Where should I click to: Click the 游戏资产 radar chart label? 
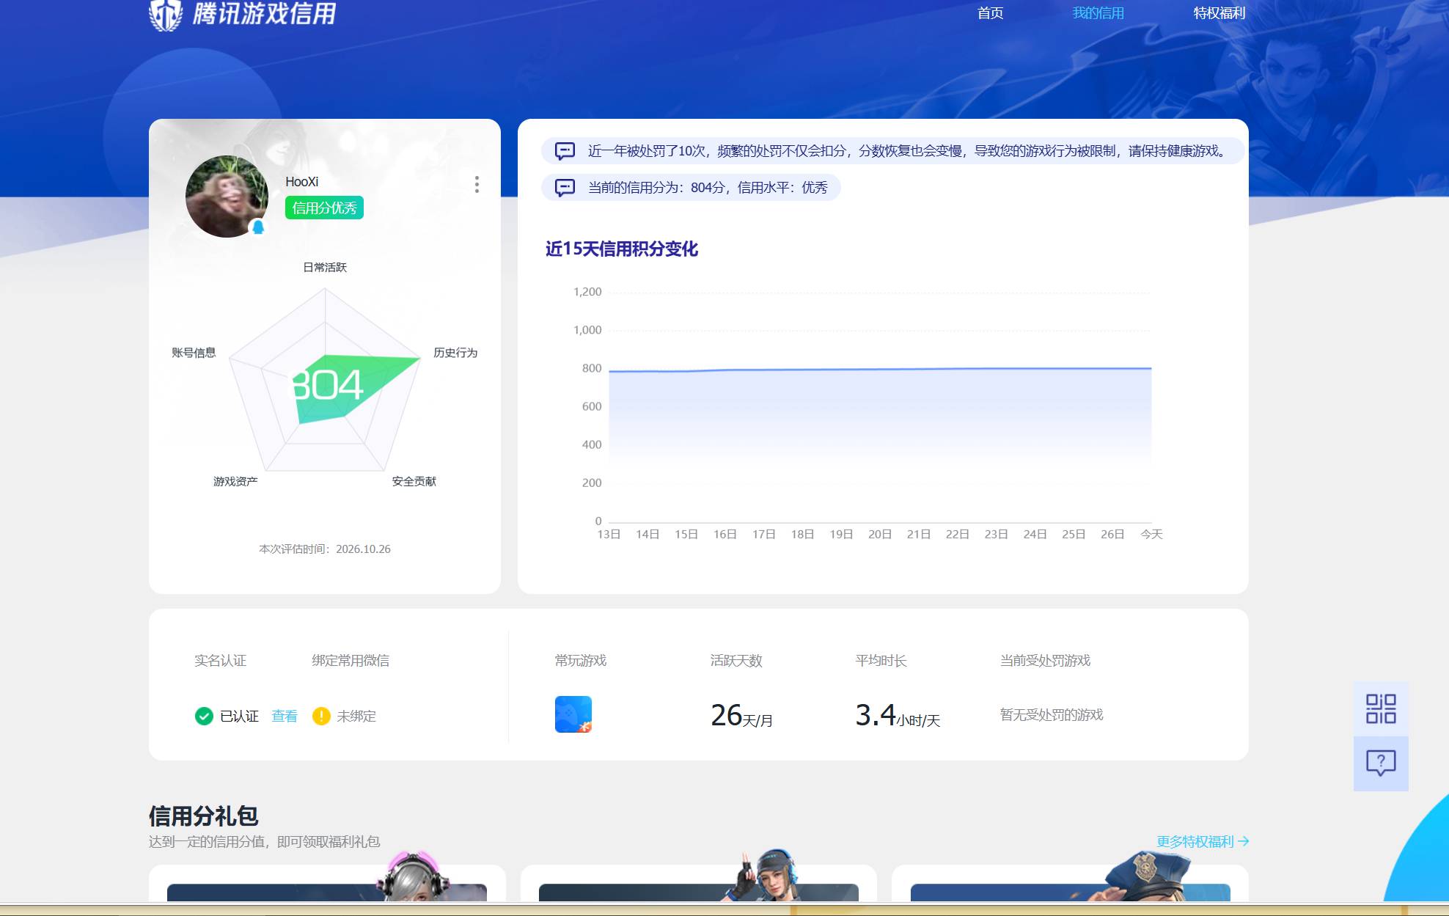235,482
